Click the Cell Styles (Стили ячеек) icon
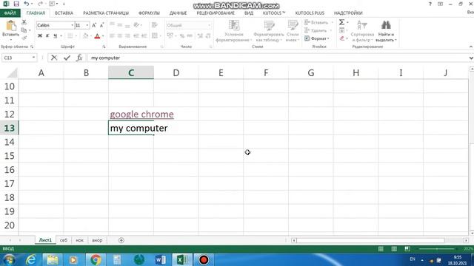Screen dimensions: 474x266 click(293, 25)
